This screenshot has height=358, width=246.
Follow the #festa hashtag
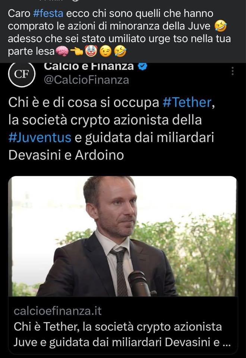pyautogui.click(x=48, y=13)
